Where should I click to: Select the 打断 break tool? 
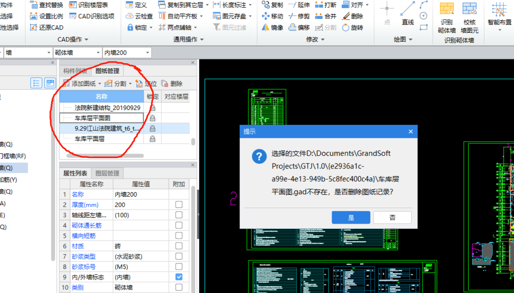tap(326, 5)
